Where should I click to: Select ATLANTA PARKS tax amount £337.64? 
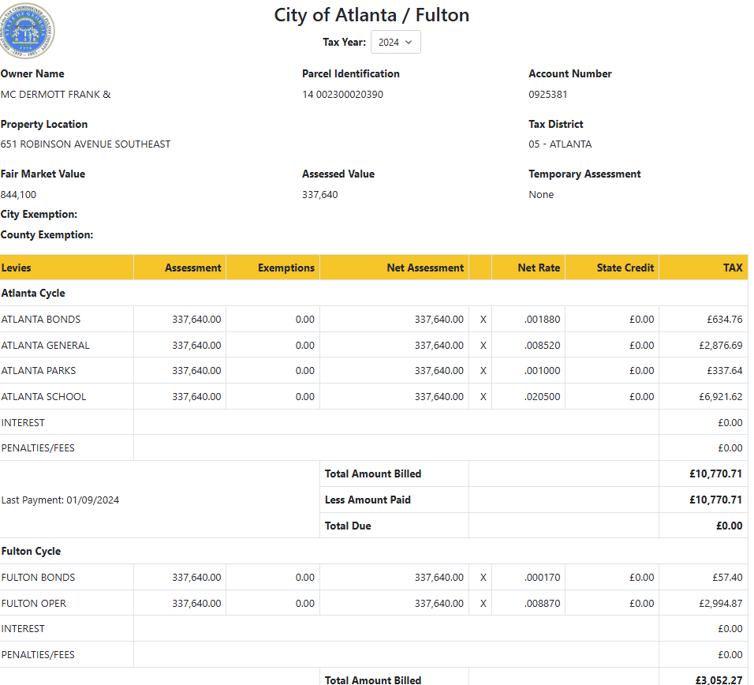(724, 371)
